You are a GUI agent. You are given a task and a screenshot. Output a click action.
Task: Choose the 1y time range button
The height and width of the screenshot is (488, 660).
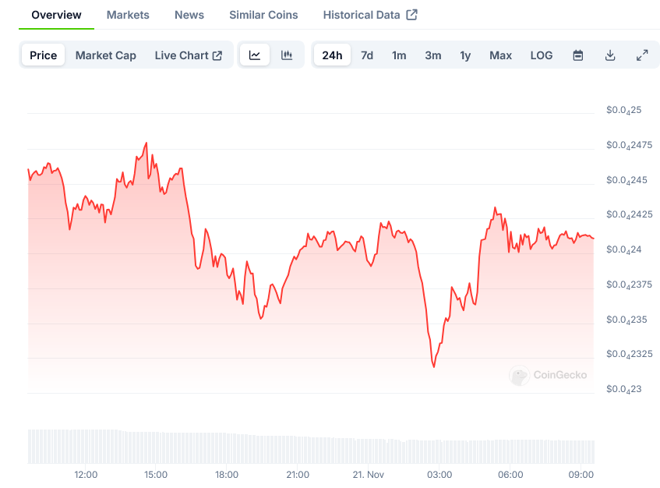[x=465, y=55]
